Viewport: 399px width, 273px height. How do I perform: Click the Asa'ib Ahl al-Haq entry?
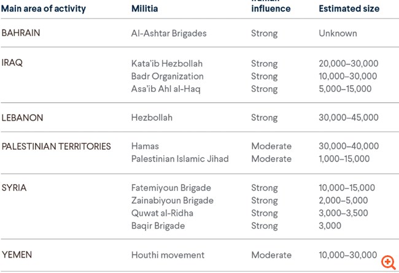click(x=166, y=89)
